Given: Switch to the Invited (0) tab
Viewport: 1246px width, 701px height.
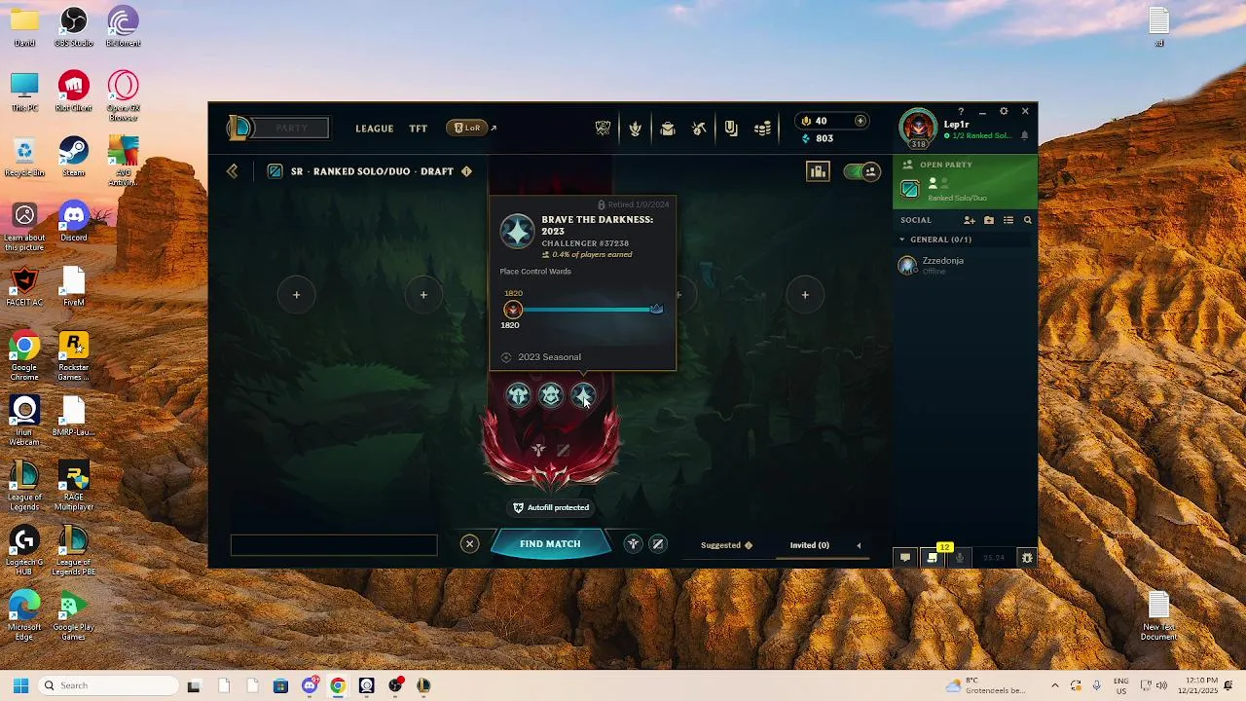Looking at the screenshot, I should pyautogui.click(x=809, y=545).
